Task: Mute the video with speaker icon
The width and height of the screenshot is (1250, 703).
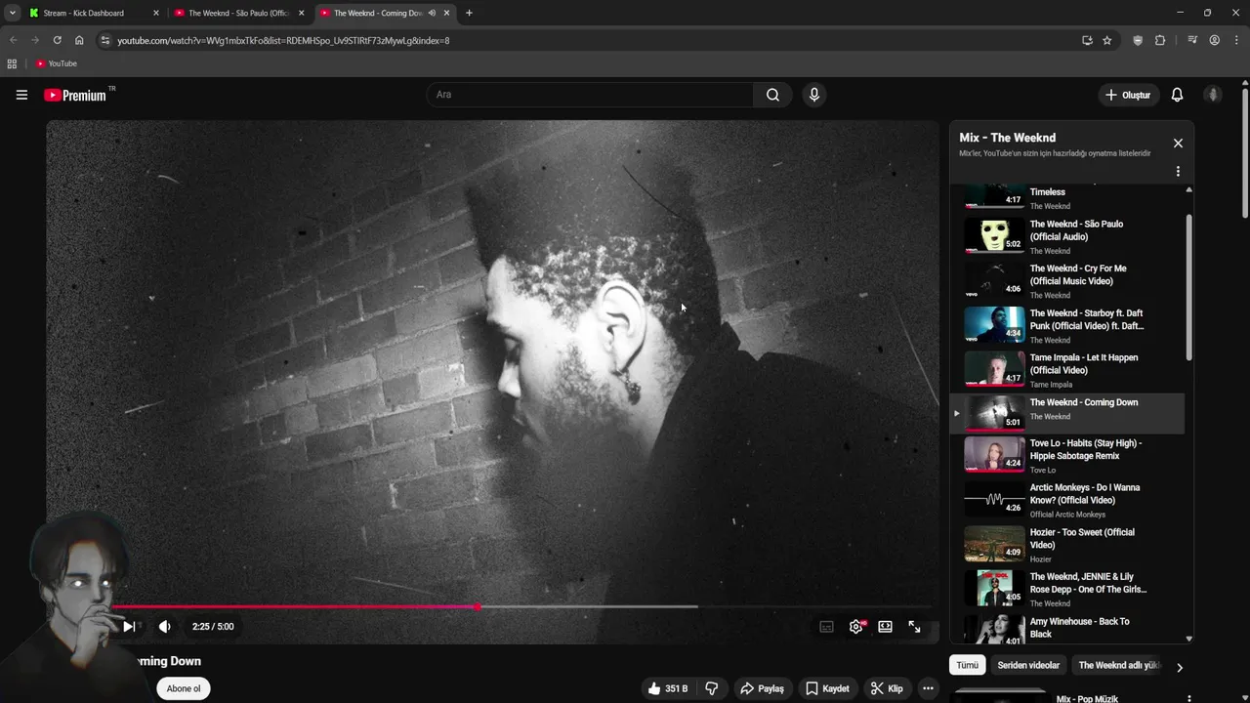Action: click(164, 627)
